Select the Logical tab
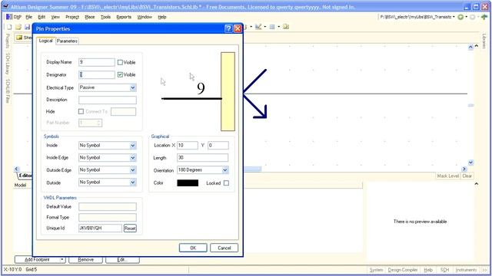 (46, 41)
